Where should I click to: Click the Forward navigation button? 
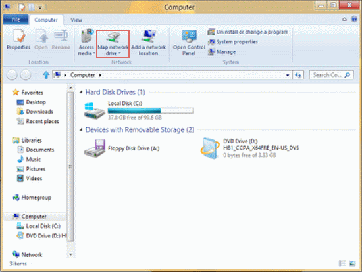tap(26, 75)
